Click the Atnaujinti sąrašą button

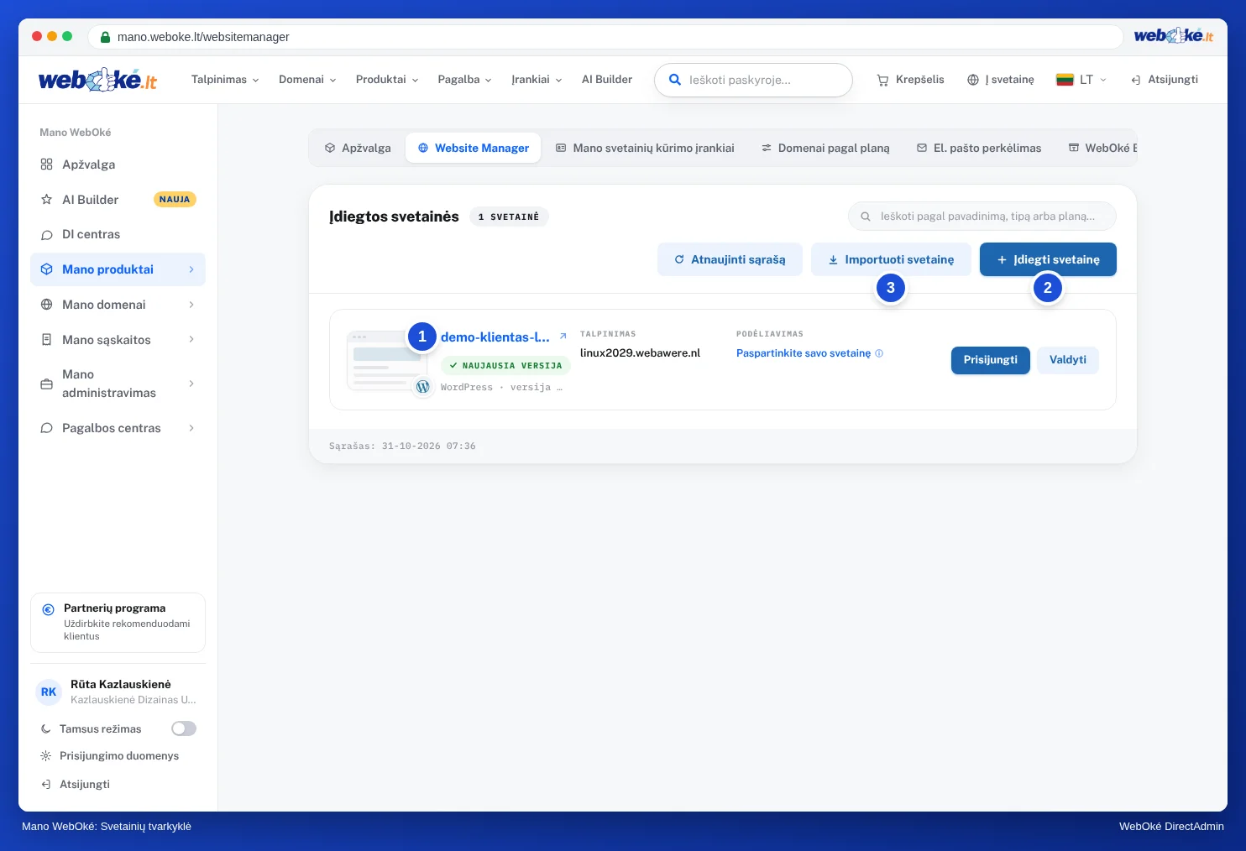tap(730, 259)
